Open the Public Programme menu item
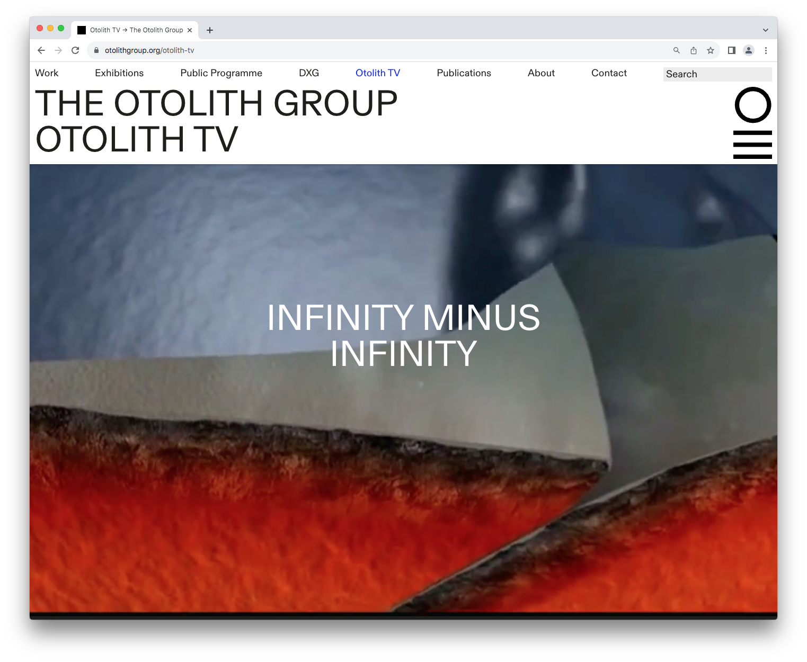The image size is (807, 662). click(221, 73)
